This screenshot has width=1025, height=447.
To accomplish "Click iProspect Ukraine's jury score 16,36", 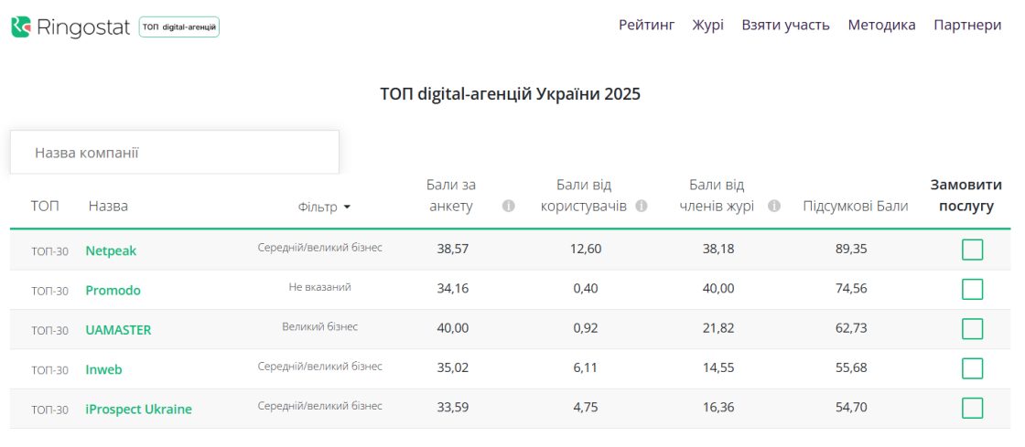I will (x=717, y=408).
